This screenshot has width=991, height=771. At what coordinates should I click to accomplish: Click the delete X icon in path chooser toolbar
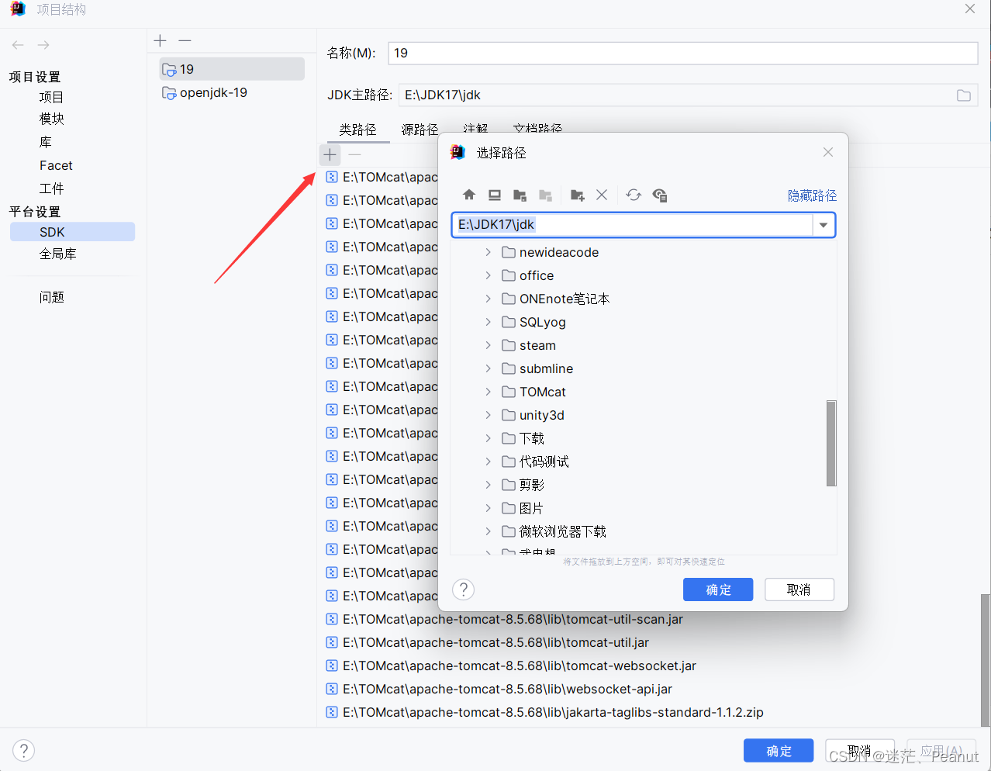[x=602, y=195]
